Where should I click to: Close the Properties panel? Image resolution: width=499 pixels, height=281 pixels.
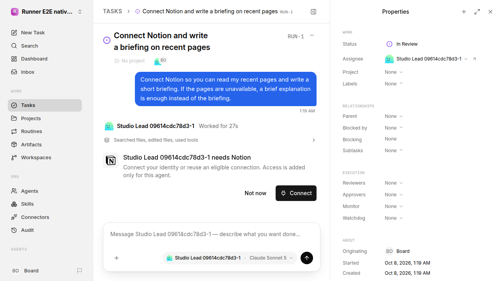click(490, 12)
